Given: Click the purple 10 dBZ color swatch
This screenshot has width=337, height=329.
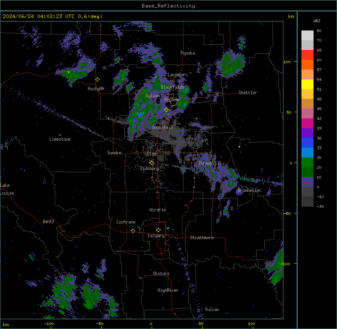Looking at the screenshot, I should tap(307, 182).
